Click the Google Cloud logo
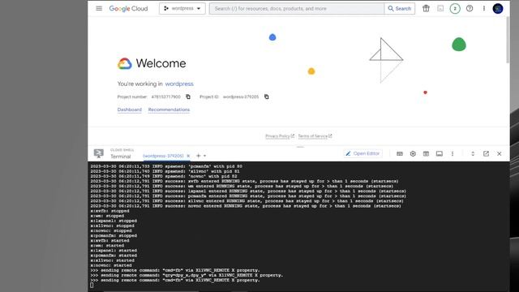This screenshot has height=292, width=519. point(128,9)
